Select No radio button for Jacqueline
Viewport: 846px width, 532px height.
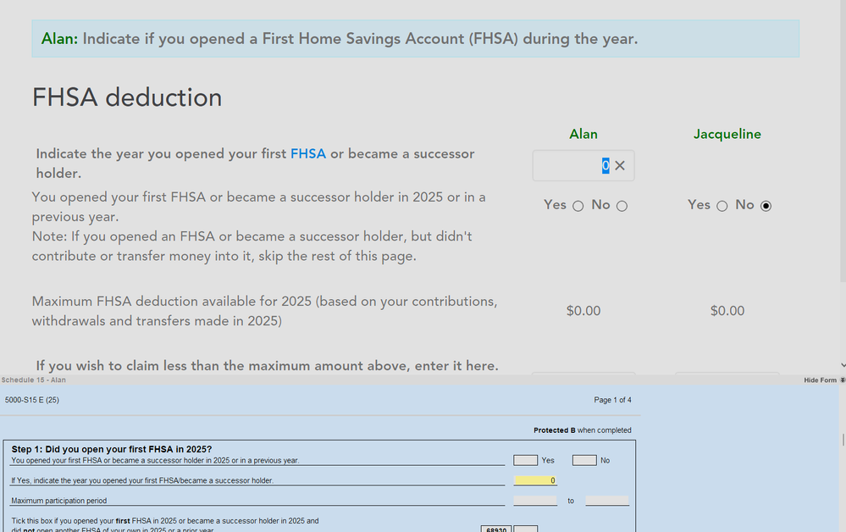pyautogui.click(x=766, y=206)
